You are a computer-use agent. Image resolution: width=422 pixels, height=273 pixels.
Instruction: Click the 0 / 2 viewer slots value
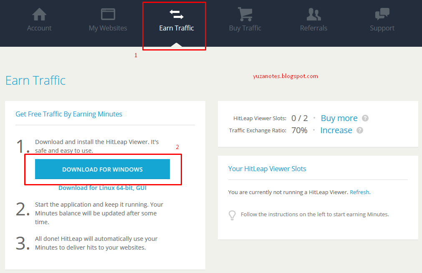[300, 118]
